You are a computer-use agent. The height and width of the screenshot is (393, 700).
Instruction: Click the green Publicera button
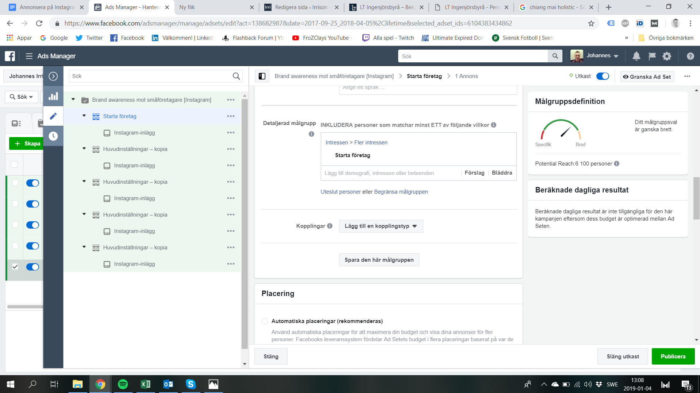click(x=673, y=357)
